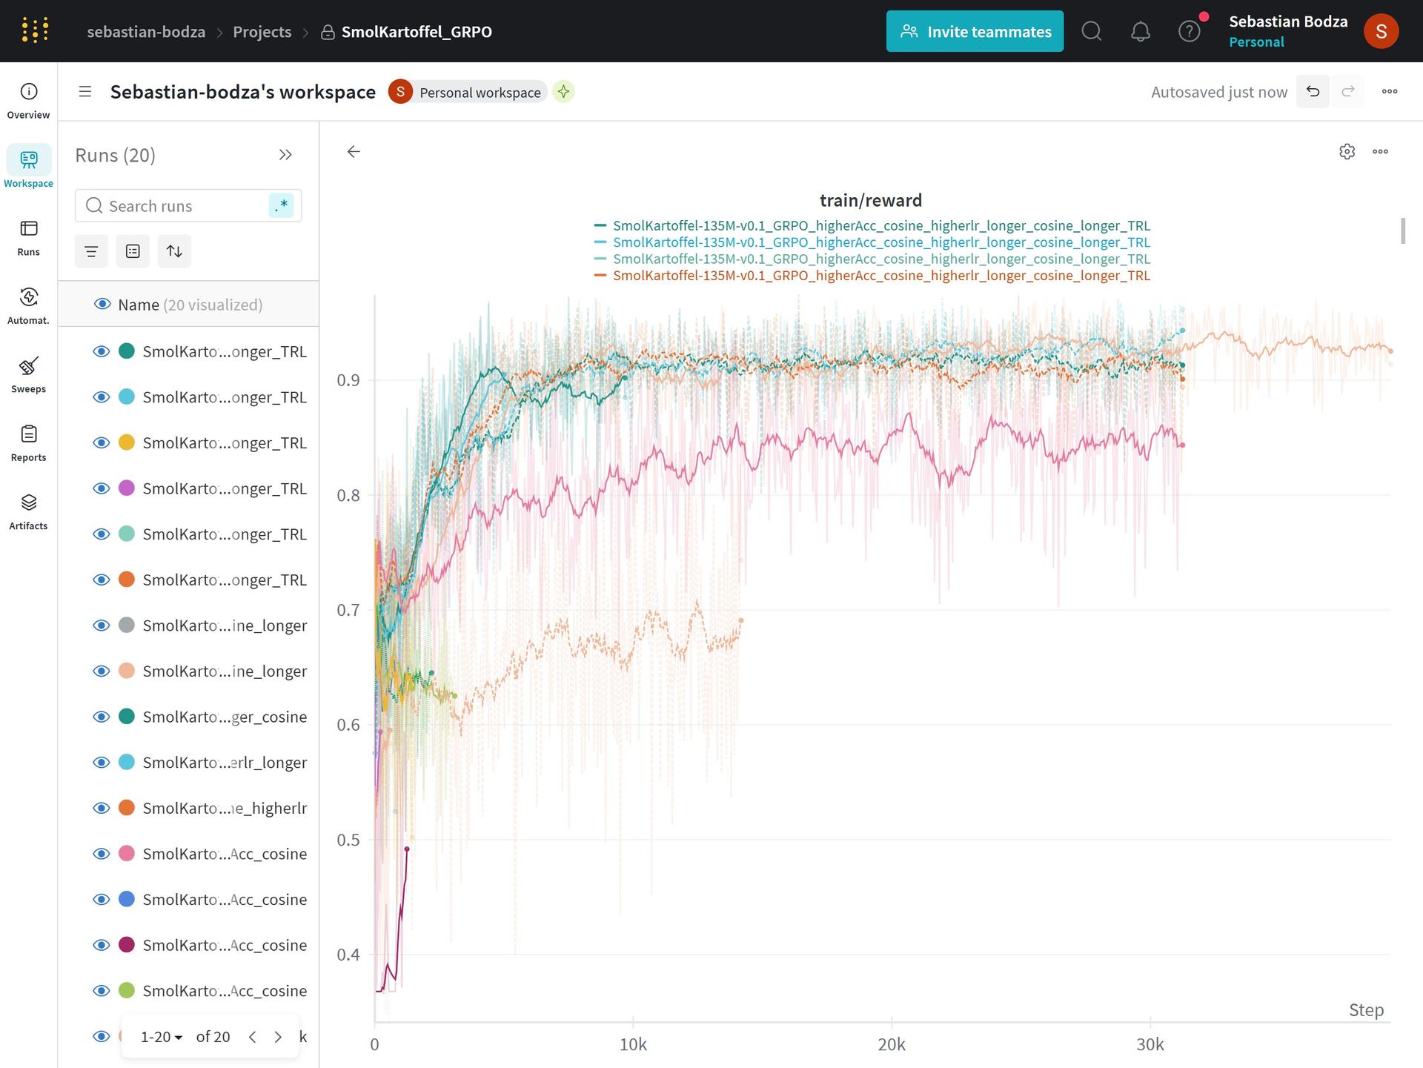Click the Runs (20) heading
Viewport: 1423px width, 1068px height.
click(115, 155)
